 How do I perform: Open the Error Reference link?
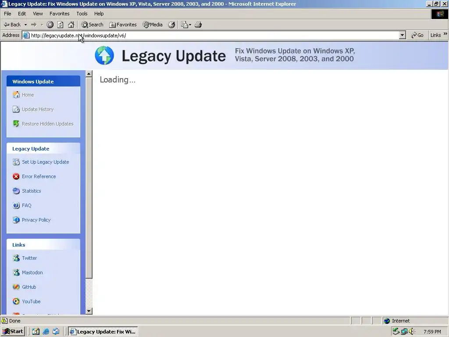click(39, 176)
